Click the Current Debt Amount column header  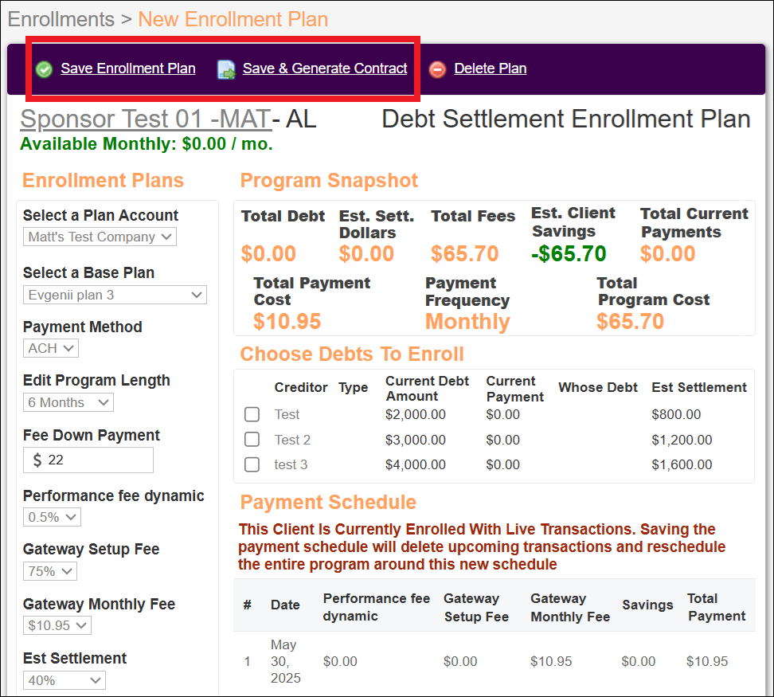pyautogui.click(x=427, y=389)
